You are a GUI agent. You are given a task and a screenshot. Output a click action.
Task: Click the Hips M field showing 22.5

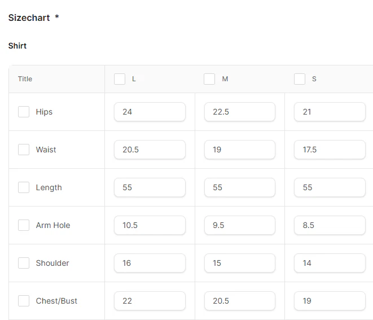[240, 112]
